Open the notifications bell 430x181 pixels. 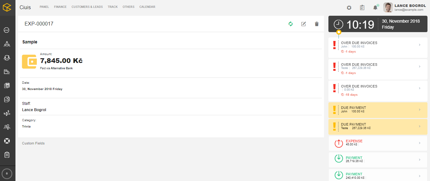point(375,8)
